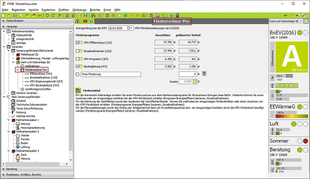This screenshot has height=179, width=310.
Task: Select Technische Dokumentation in the tree
Action: (32, 105)
